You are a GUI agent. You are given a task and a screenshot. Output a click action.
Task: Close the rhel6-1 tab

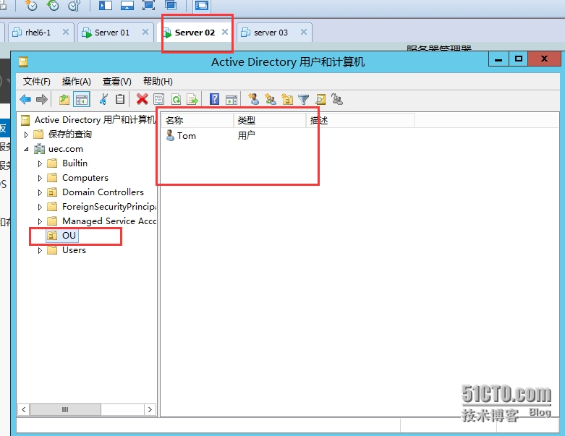pos(66,32)
